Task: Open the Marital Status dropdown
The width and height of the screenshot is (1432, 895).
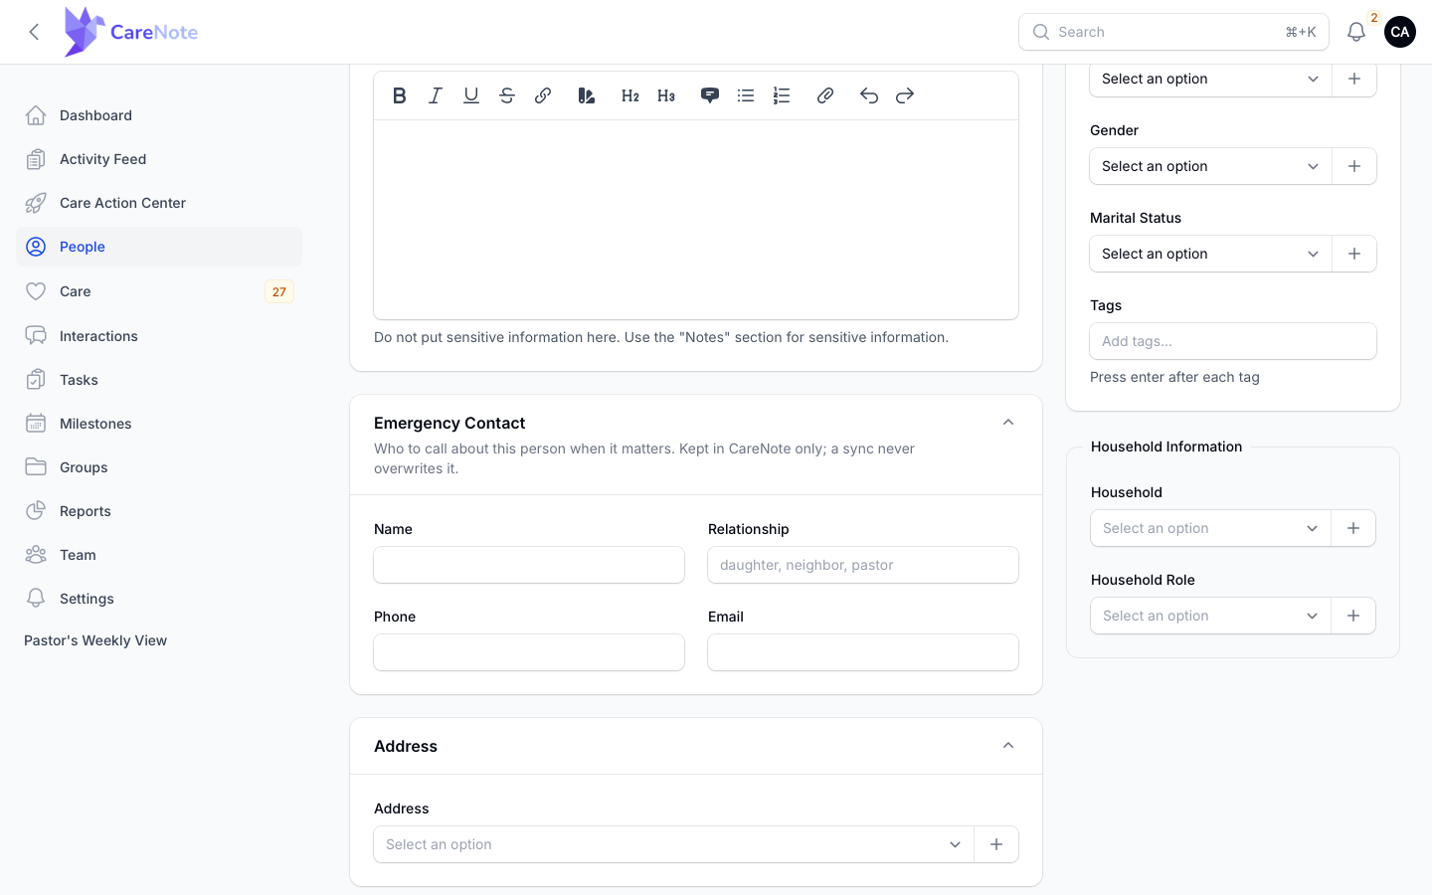Action: pyautogui.click(x=1210, y=254)
